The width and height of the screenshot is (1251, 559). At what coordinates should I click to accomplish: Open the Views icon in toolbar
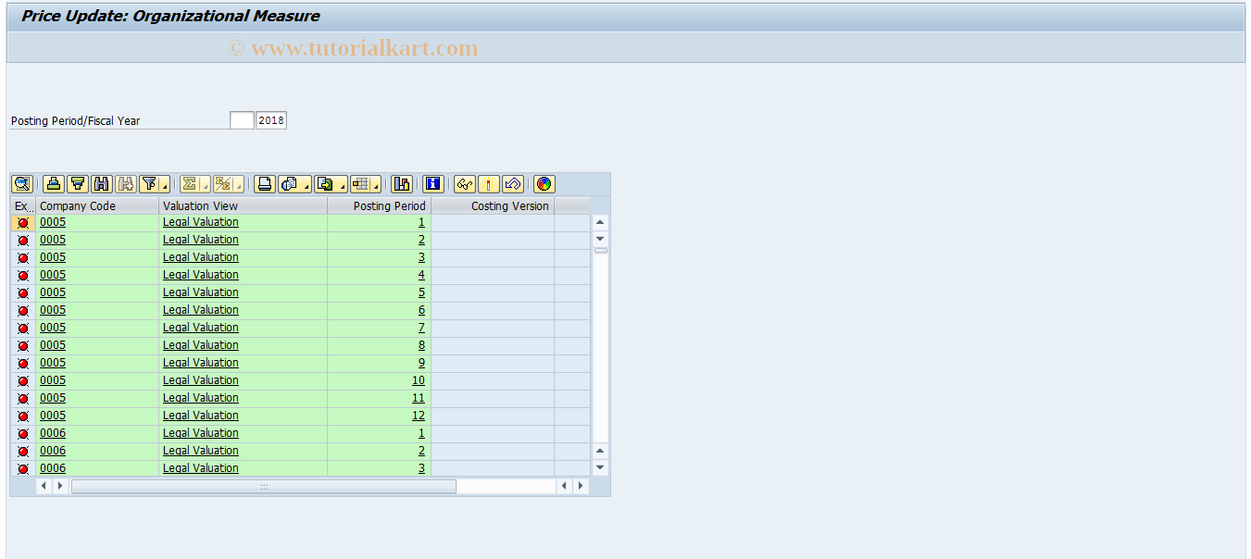pos(290,184)
